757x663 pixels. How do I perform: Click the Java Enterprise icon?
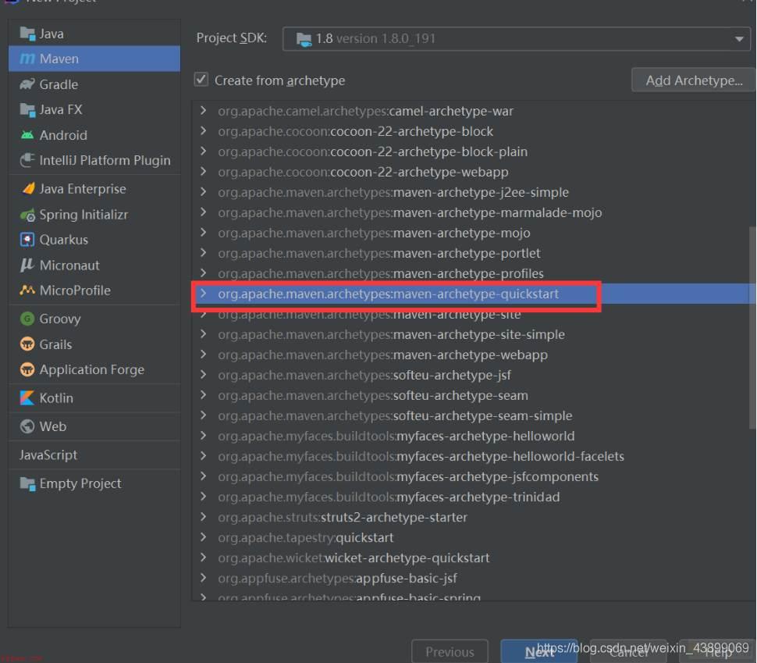[x=28, y=188]
